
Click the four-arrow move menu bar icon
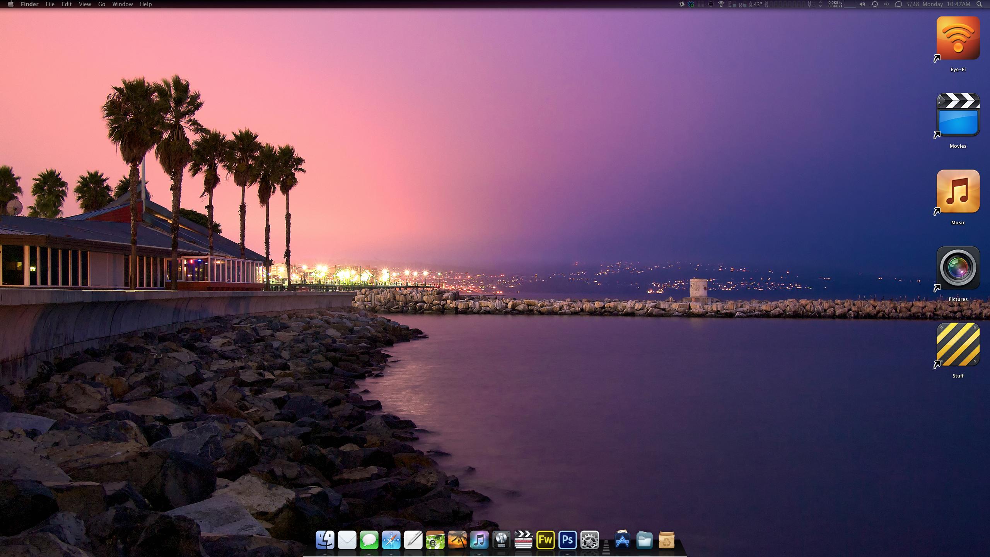[x=711, y=4]
